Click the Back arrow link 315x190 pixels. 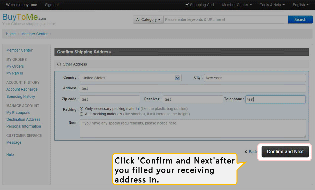click(251, 152)
